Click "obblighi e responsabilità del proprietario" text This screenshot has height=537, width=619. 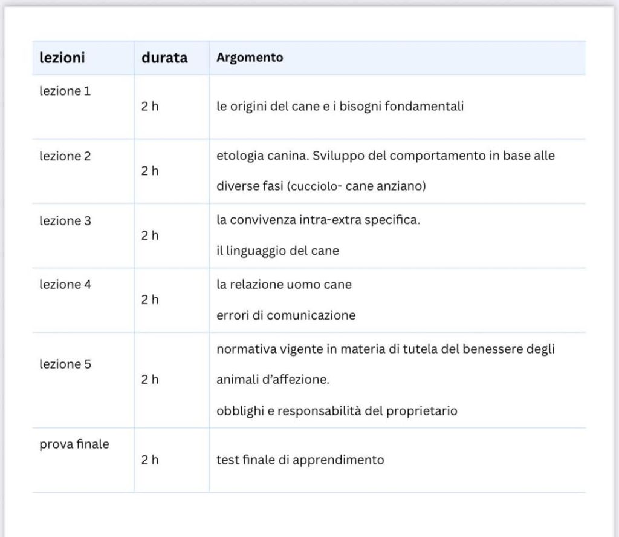(x=337, y=411)
